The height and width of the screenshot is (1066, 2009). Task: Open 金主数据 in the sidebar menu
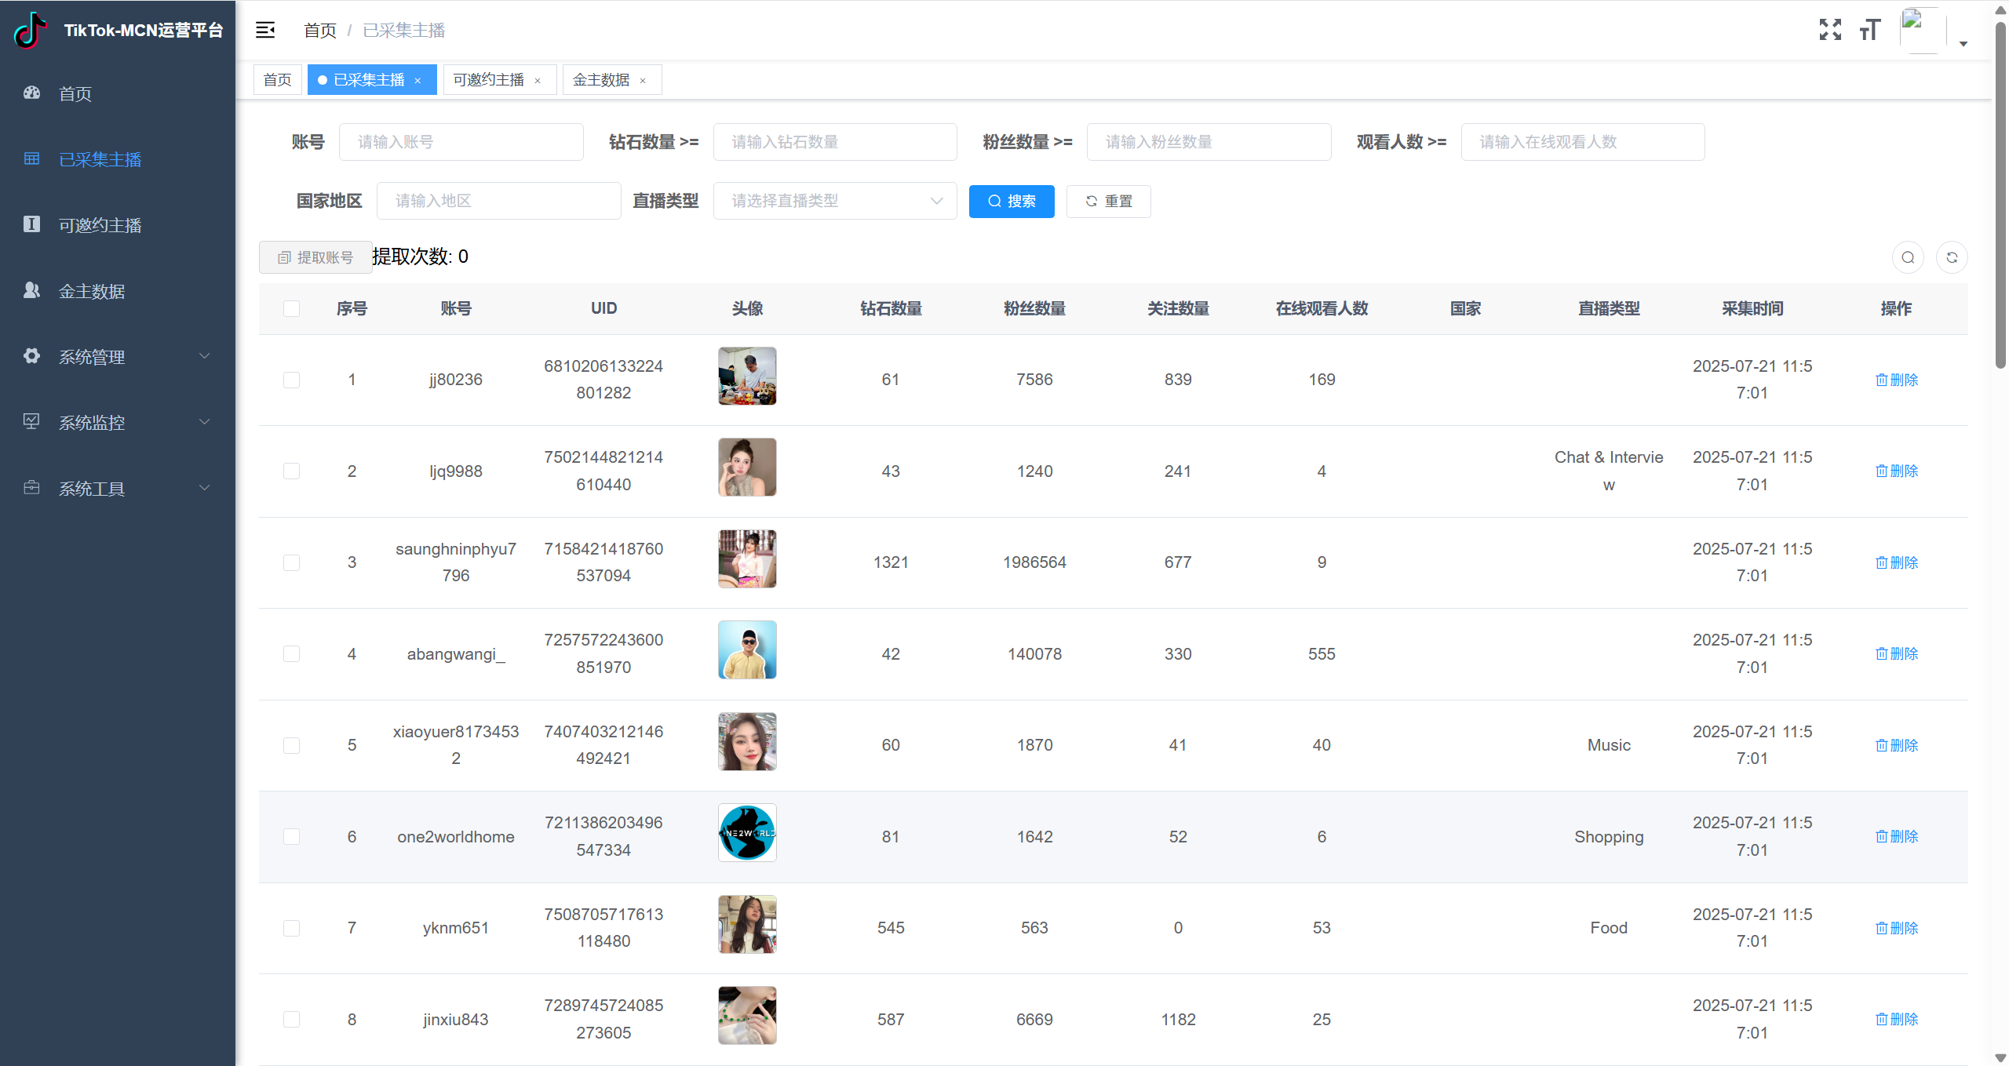point(118,290)
